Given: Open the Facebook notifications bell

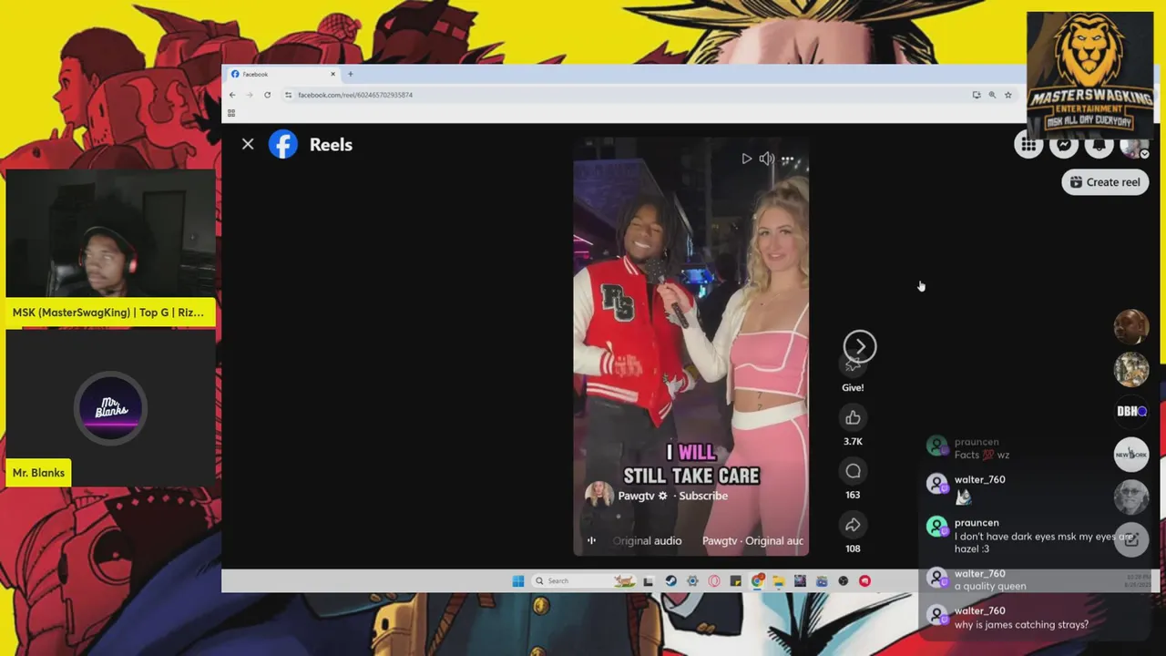Looking at the screenshot, I should tap(1099, 145).
